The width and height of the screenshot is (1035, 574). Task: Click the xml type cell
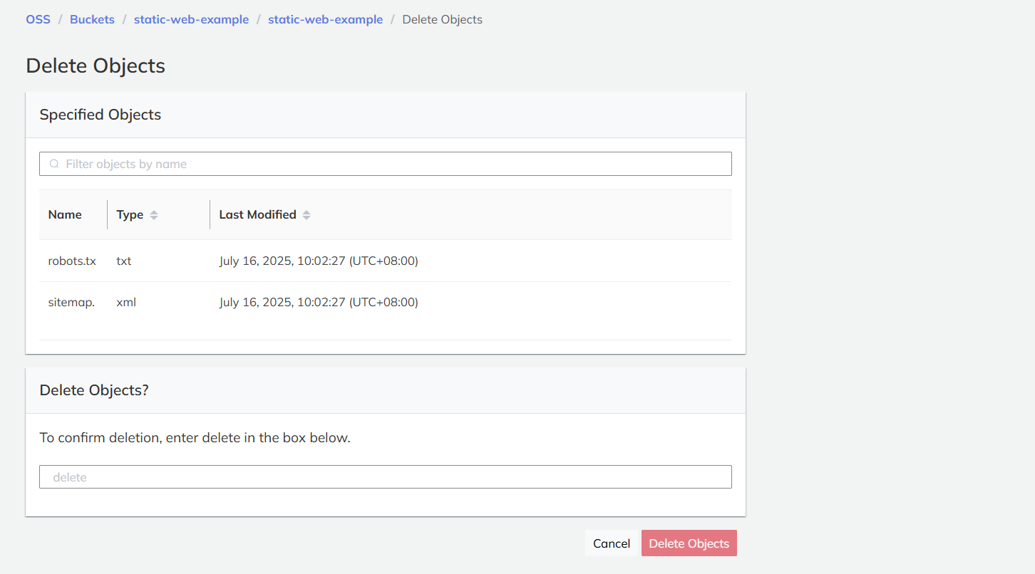(126, 303)
